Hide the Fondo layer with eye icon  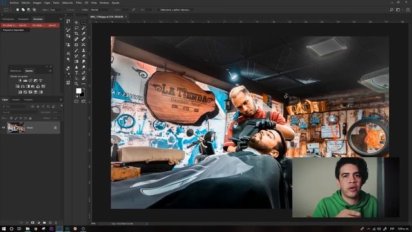point(3,128)
